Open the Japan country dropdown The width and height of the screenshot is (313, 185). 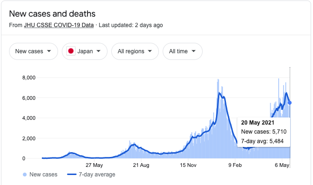tap(85, 51)
